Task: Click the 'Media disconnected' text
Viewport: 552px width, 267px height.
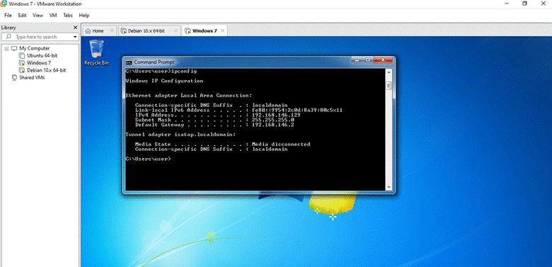Action: [281, 144]
